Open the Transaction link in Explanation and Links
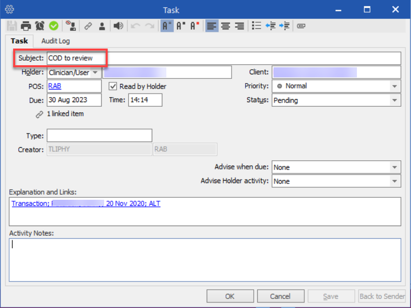The width and height of the screenshot is (411, 308). click(86, 204)
